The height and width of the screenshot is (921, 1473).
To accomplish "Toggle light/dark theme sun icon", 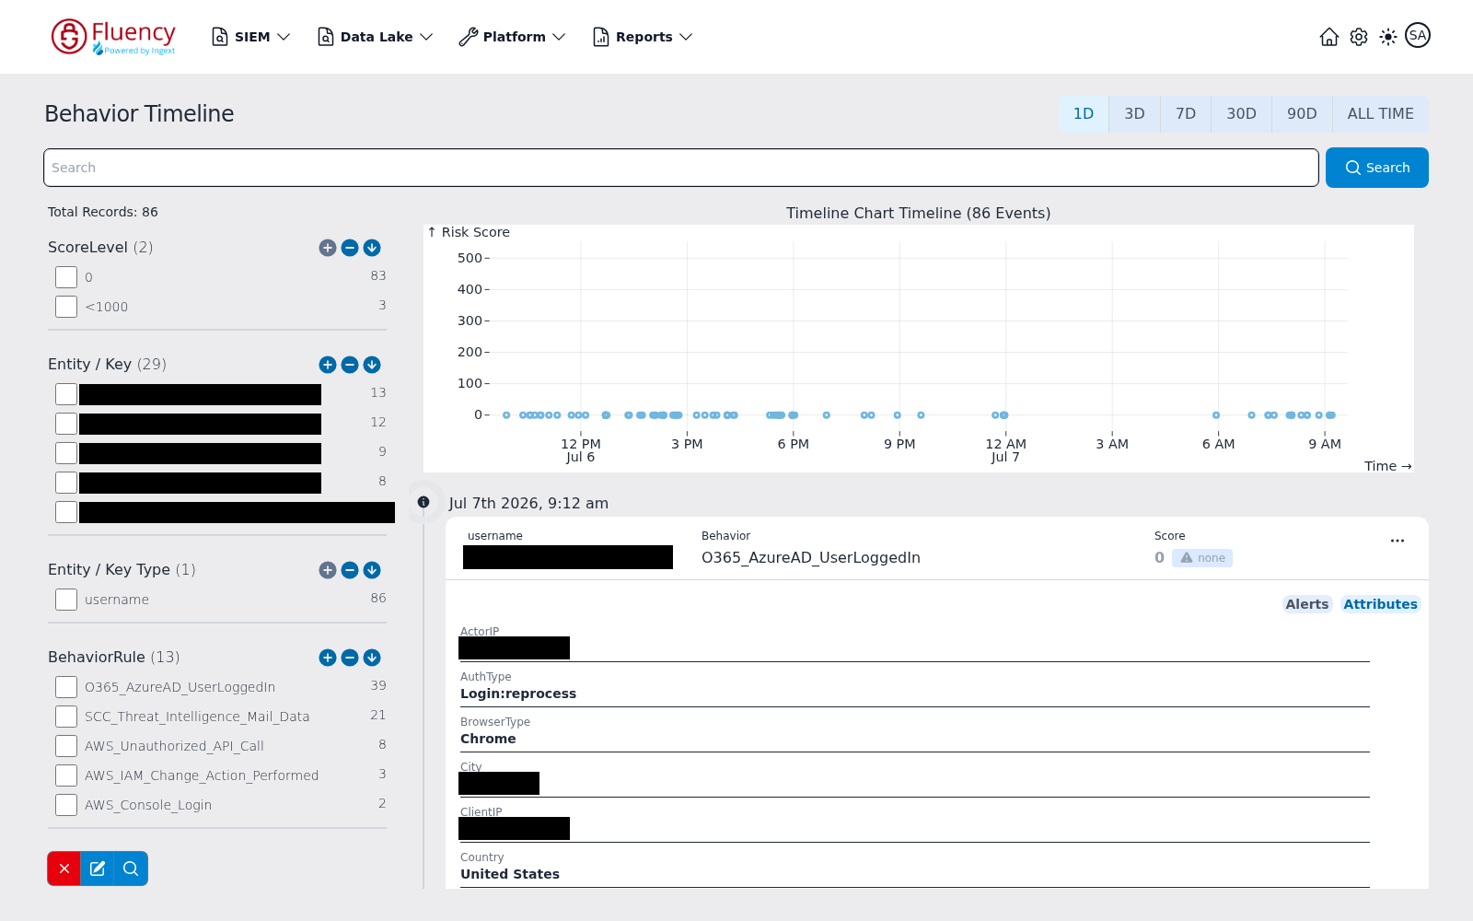I will pos(1388,37).
